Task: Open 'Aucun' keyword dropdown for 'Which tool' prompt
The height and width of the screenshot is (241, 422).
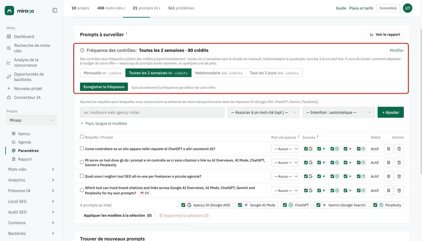Action: [x=285, y=190]
